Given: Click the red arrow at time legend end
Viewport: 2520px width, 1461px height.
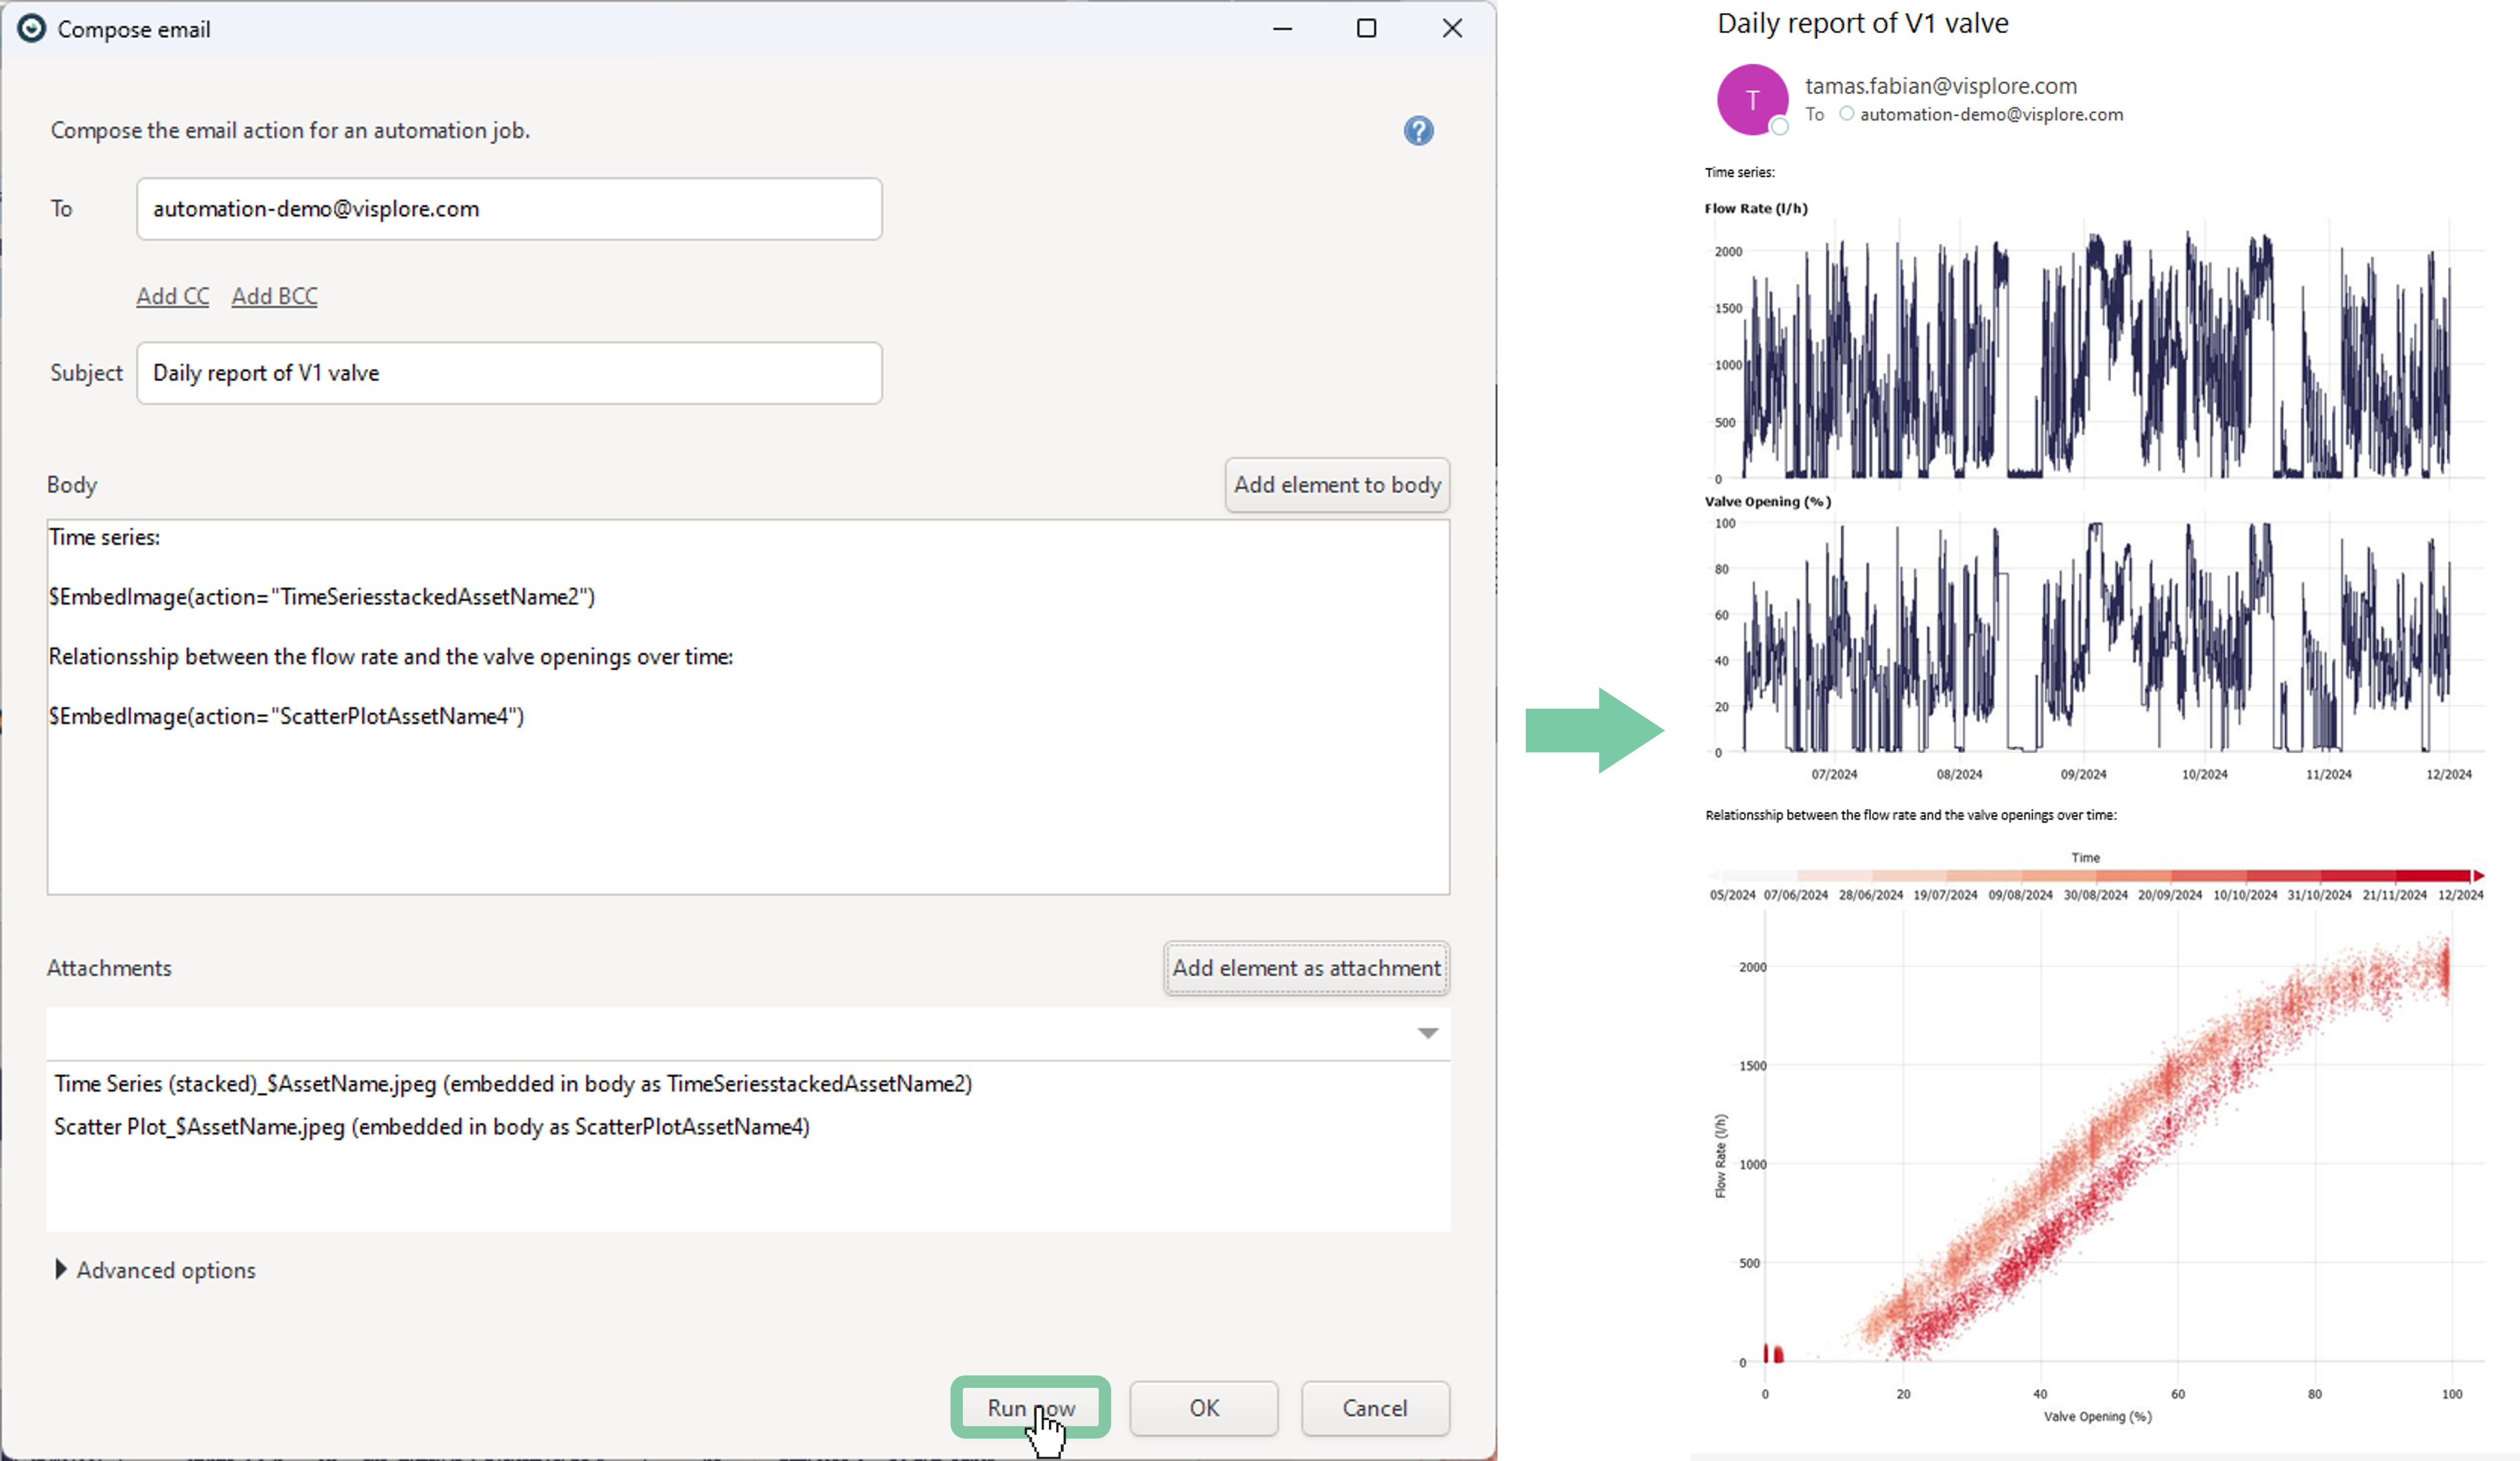Looking at the screenshot, I should (2478, 875).
